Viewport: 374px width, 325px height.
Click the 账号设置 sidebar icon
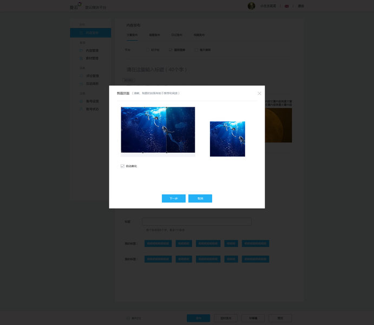point(81,101)
